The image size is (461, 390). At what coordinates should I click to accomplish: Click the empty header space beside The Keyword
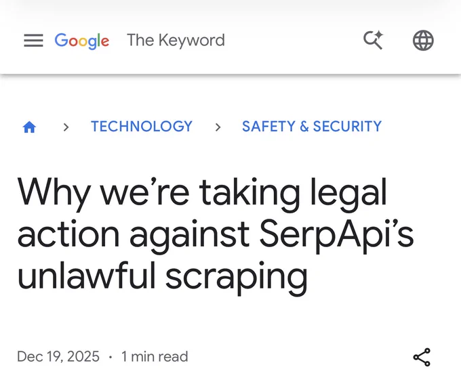(294, 40)
